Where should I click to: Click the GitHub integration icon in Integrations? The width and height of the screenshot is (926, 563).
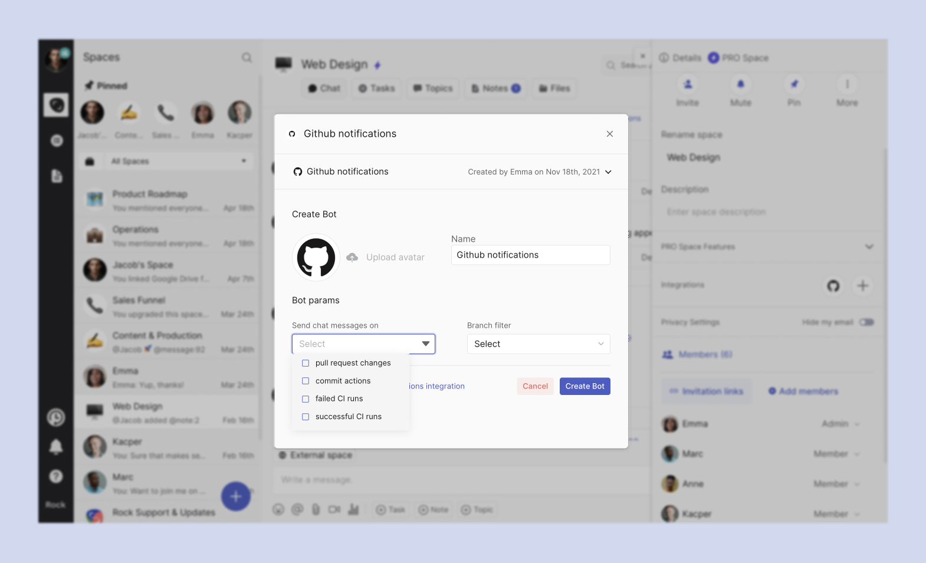click(833, 286)
